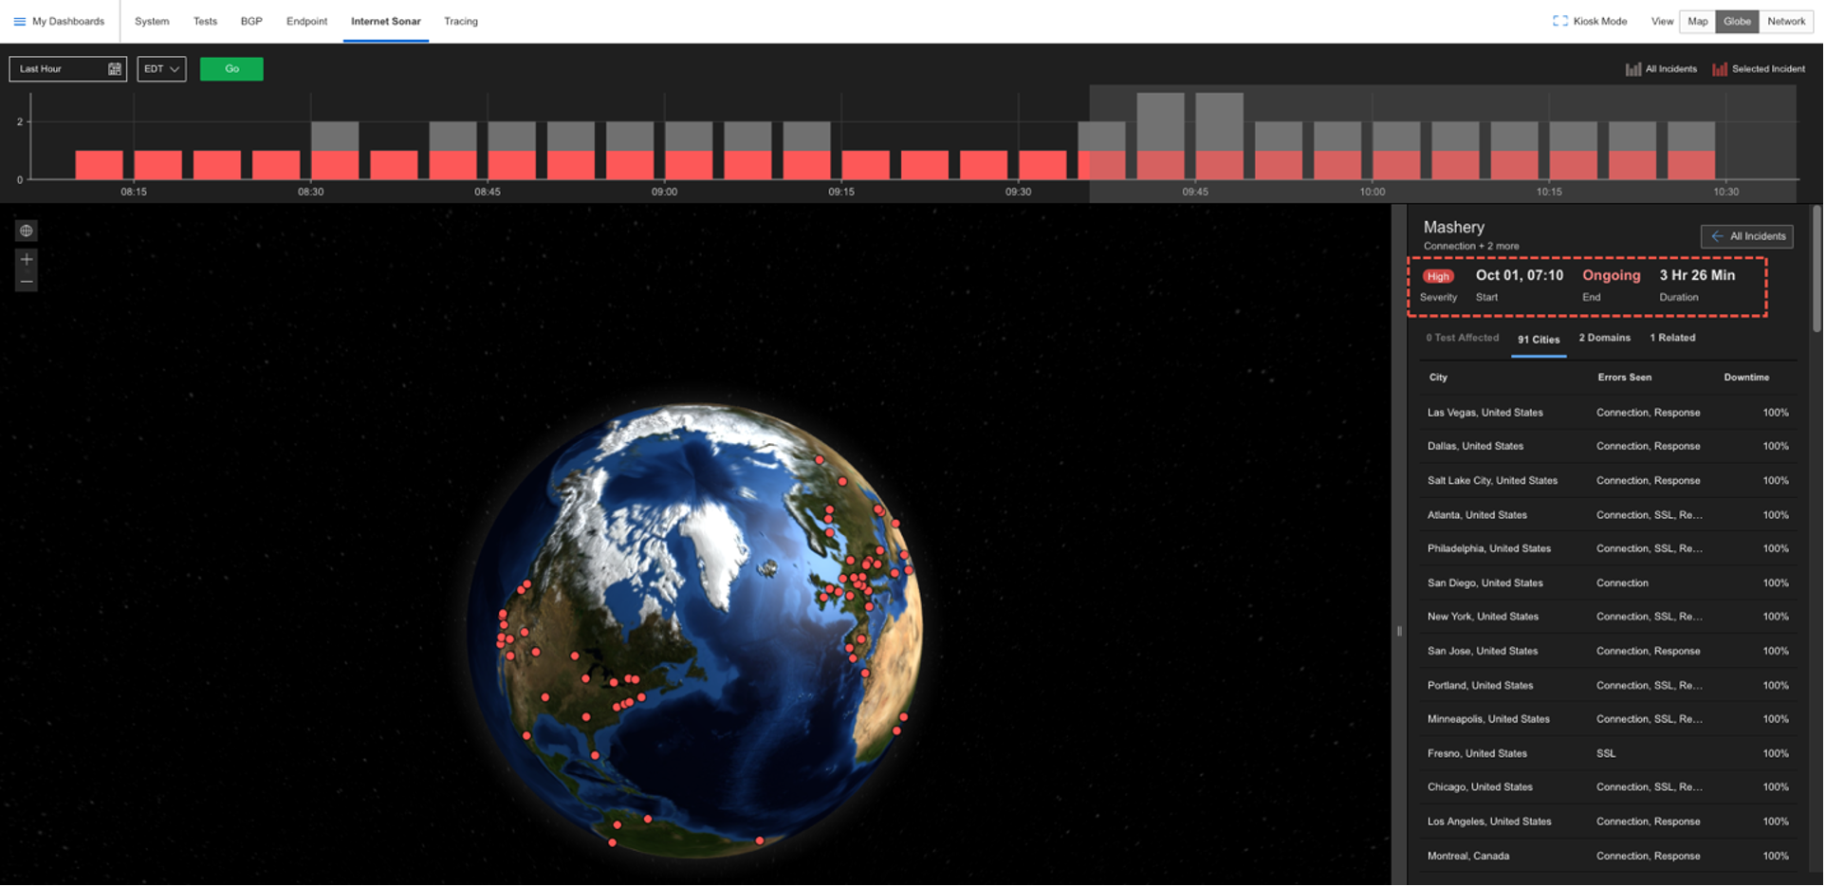This screenshot has width=1826, height=887.
Task: Select the Internet Sonar tab
Action: 386,21
